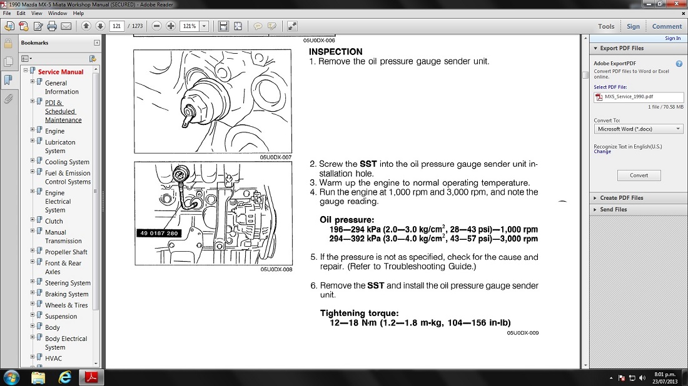Click the Adobe ExportPDF help icon
Viewport: 688px width, 386px height.
pyautogui.click(x=679, y=64)
